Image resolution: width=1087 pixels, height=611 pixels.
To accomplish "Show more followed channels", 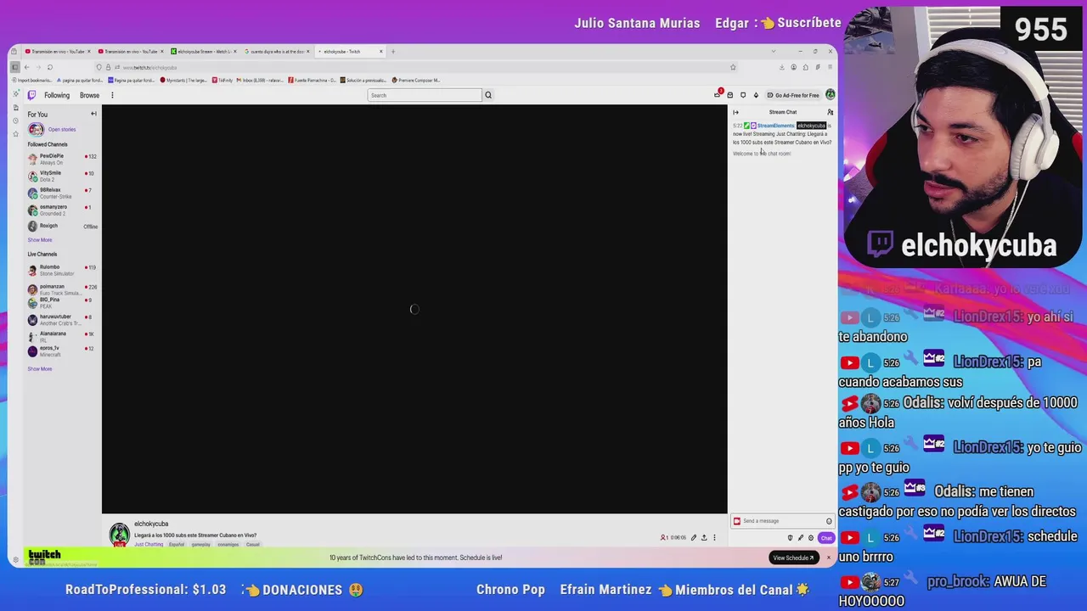I will pos(40,240).
